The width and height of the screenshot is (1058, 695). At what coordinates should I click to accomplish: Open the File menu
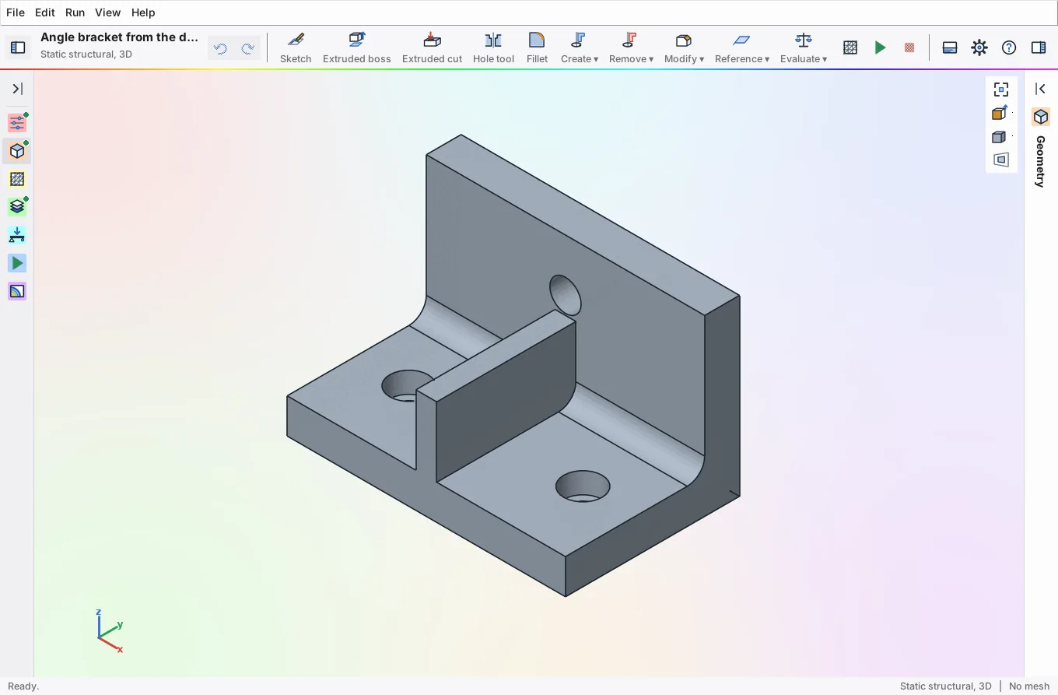coord(16,12)
